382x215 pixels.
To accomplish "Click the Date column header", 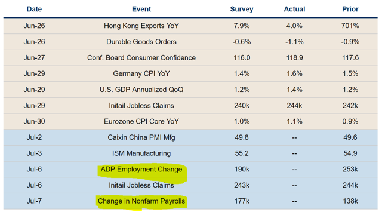I will [34, 9].
